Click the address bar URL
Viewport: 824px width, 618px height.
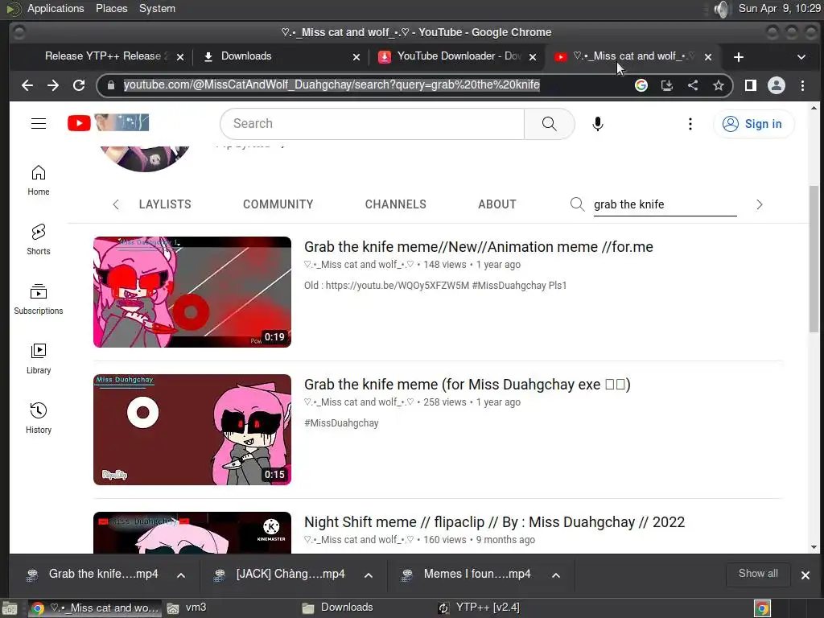tap(332, 85)
